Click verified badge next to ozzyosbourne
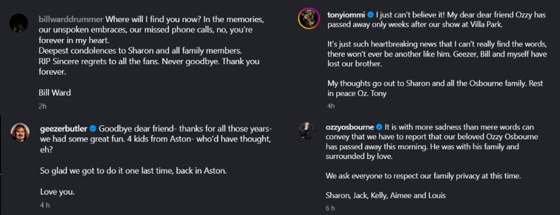The height and width of the screenshot is (215, 560). pyautogui.click(x=379, y=127)
